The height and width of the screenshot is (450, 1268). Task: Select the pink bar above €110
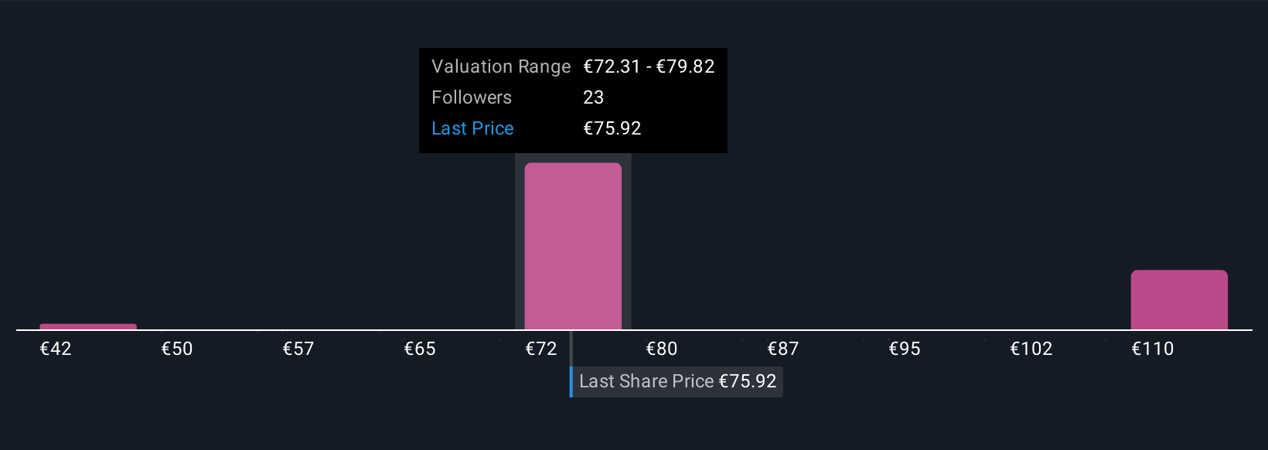(1179, 299)
